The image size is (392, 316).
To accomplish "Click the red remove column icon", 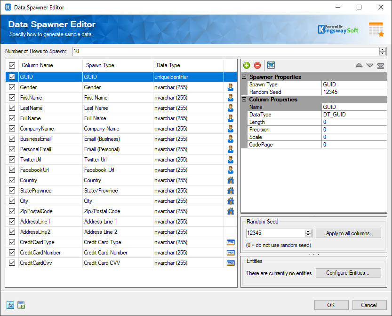I will click(257, 65).
